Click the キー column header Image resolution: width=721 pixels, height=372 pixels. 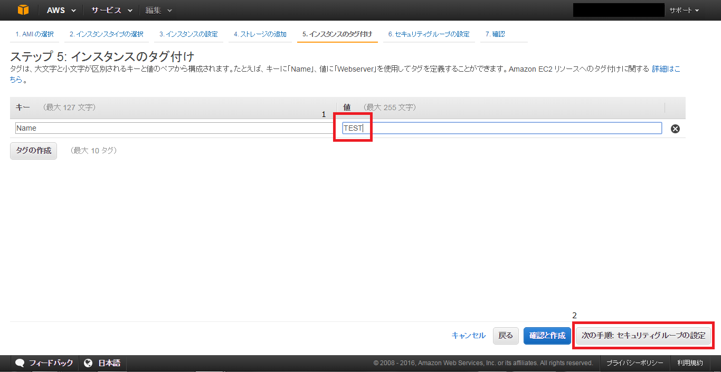(x=23, y=107)
